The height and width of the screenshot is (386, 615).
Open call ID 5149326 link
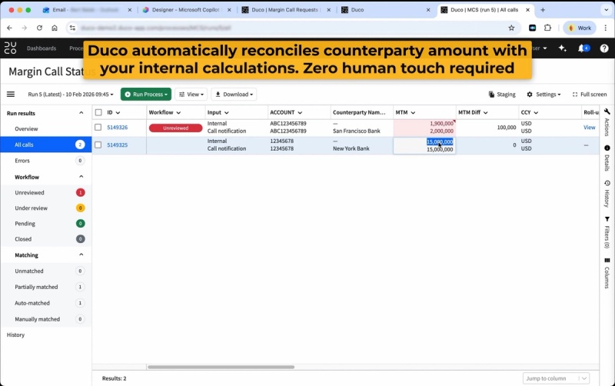tap(118, 128)
